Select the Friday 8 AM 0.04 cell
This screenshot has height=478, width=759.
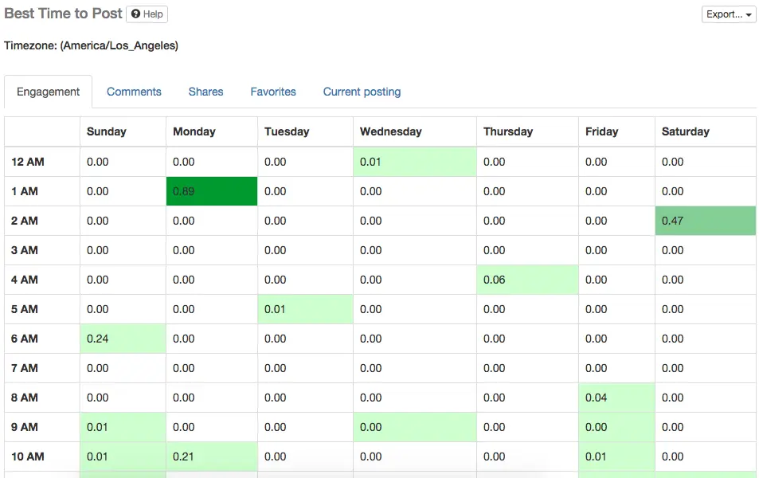(616, 398)
